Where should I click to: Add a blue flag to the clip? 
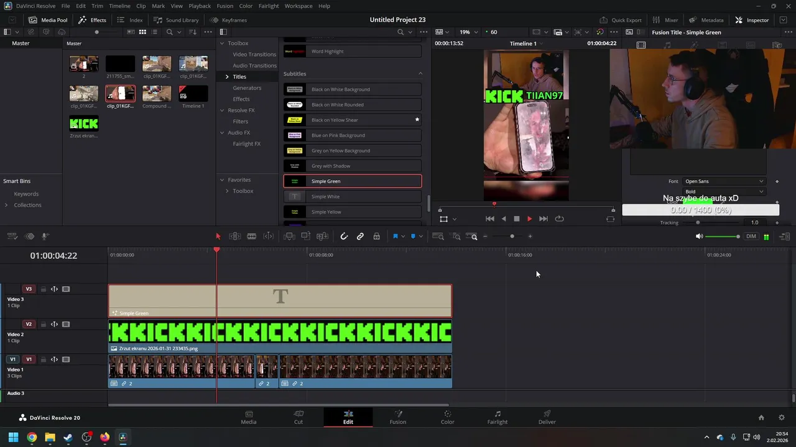click(x=395, y=237)
